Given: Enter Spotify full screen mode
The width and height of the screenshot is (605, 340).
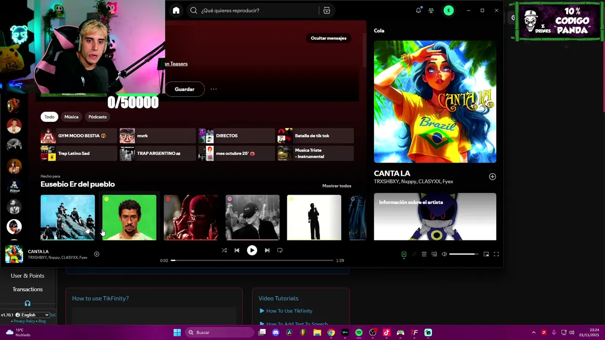Looking at the screenshot, I should pos(496,254).
